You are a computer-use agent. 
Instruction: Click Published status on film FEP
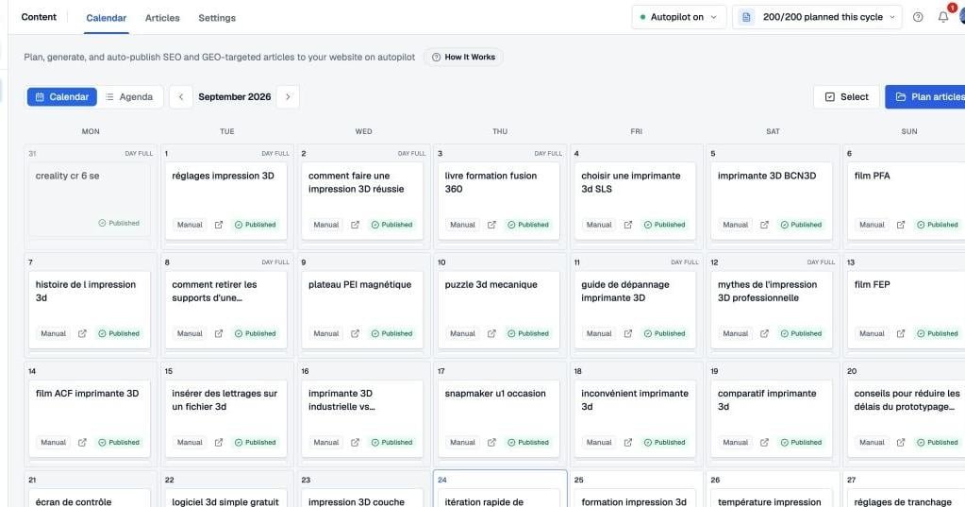point(938,333)
